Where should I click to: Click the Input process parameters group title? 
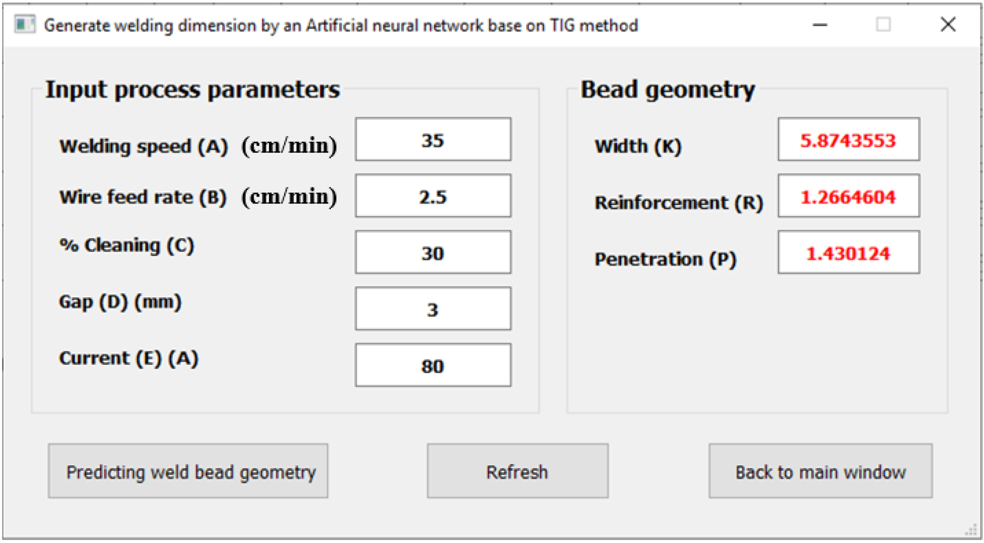pos(193,89)
